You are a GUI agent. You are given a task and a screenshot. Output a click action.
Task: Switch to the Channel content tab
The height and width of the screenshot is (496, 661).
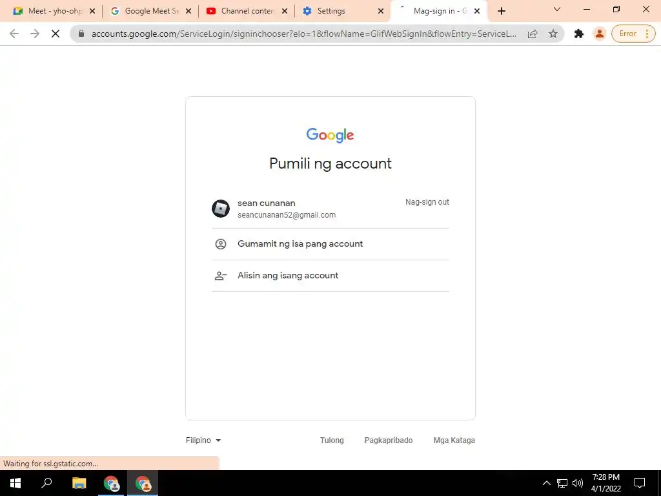[x=247, y=11]
